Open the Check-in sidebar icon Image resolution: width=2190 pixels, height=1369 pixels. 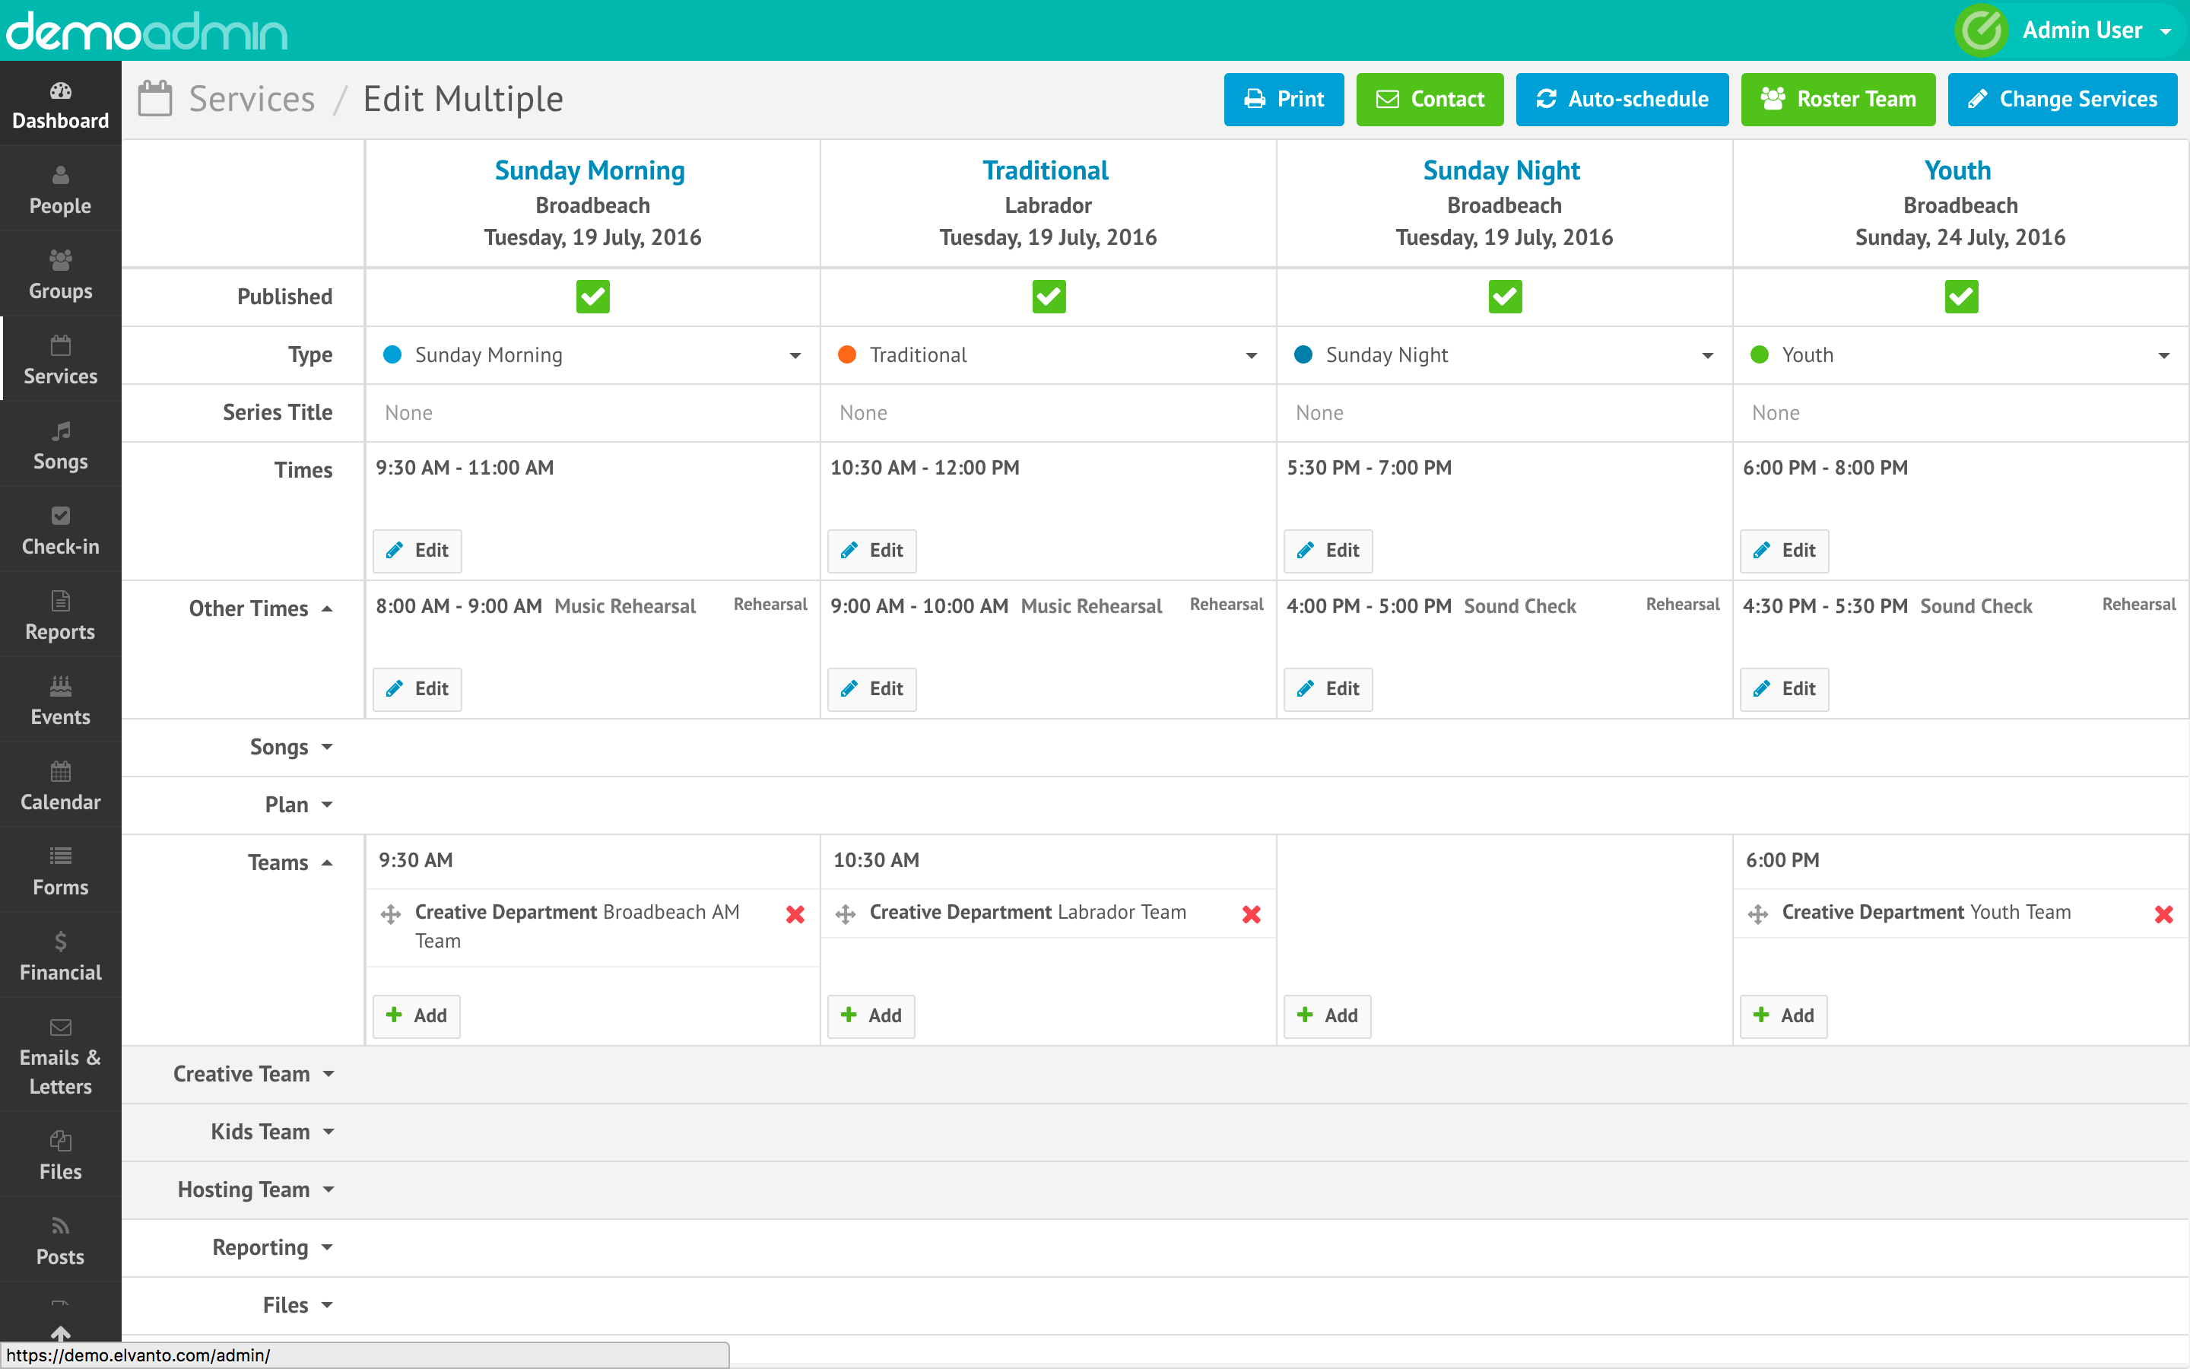(60, 516)
